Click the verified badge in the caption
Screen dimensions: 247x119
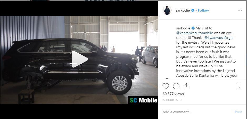coord(193,28)
